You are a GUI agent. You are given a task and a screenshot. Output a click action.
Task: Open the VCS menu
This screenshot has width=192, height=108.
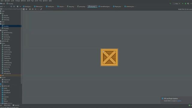(x=40, y=1)
